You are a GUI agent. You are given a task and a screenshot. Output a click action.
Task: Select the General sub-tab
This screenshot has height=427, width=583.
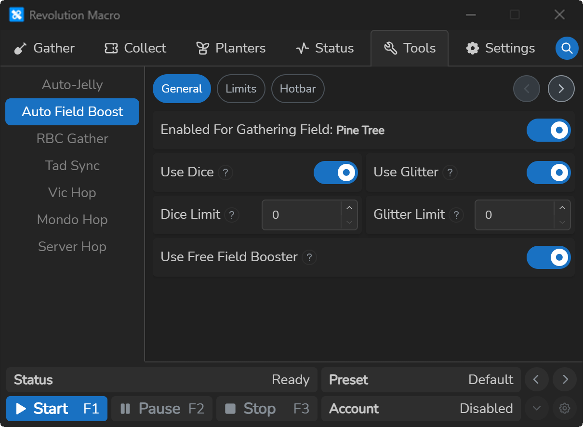pyautogui.click(x=182, y=89)
